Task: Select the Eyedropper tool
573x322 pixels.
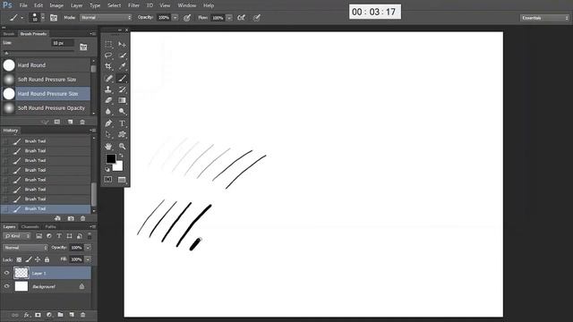Action: coord(122,66)
